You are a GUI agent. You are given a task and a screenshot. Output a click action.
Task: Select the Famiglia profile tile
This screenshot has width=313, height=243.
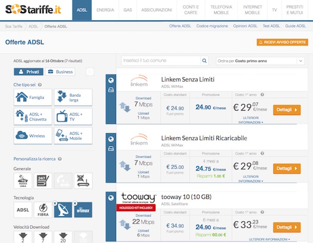[x=33, y=97]
